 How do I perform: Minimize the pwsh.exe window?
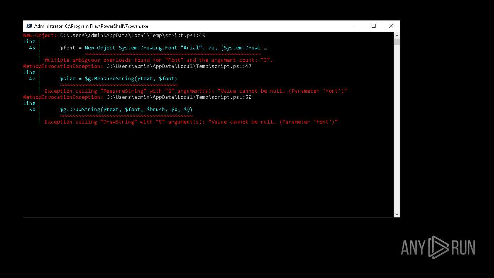pyautogui.click(x=356, y=26)
